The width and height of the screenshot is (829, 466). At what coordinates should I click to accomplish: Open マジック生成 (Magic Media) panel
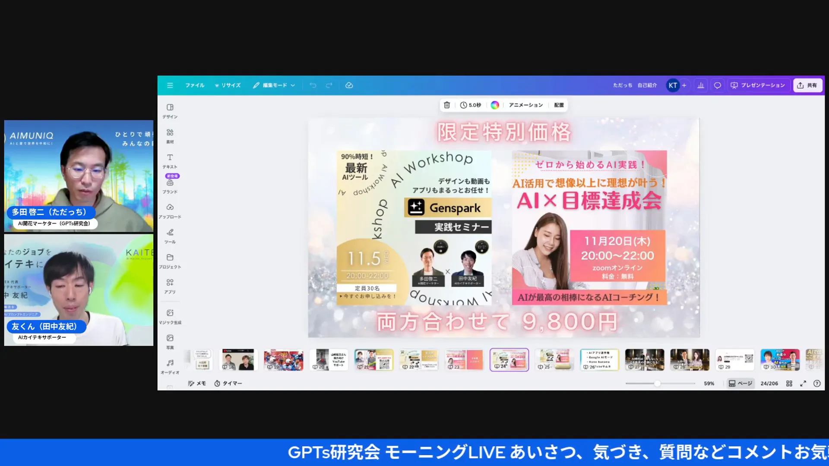point(170,316)
